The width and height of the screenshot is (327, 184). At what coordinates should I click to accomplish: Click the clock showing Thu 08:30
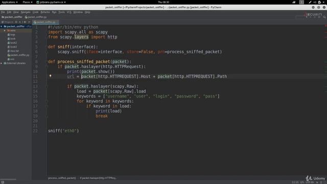tap(163, 2)
